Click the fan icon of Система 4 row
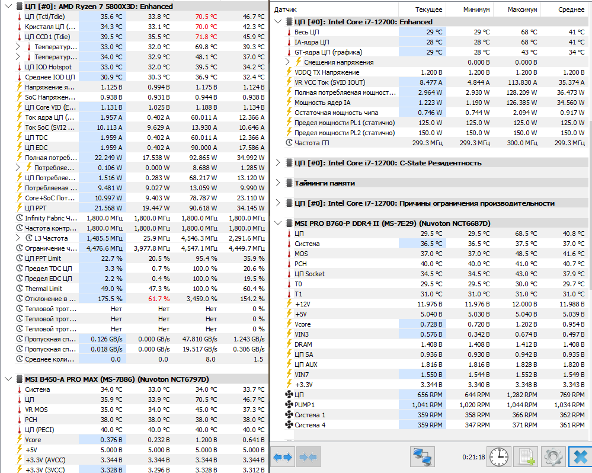The image size is (592, 473). (289, 424)
